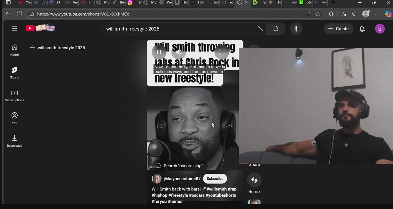Open the You page in sidebar
The width and height of the screenshot is (393, 209).
point(15,118)
